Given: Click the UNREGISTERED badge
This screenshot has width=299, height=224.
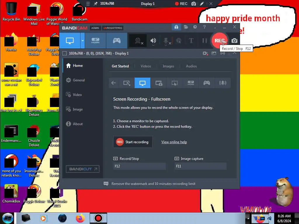Looking at the screenshot, I should [x=113, y=28].
